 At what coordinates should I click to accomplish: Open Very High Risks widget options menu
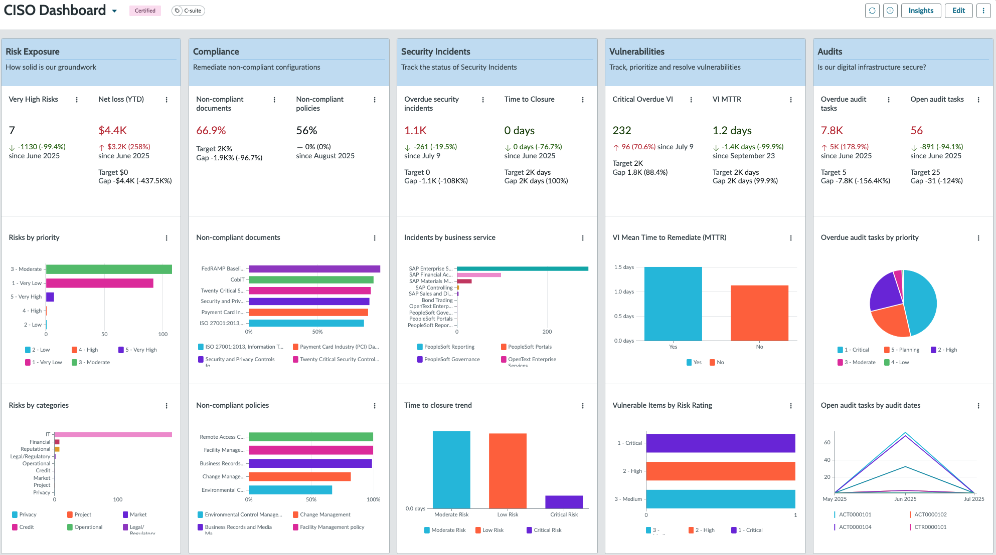[x=77, y=100]
